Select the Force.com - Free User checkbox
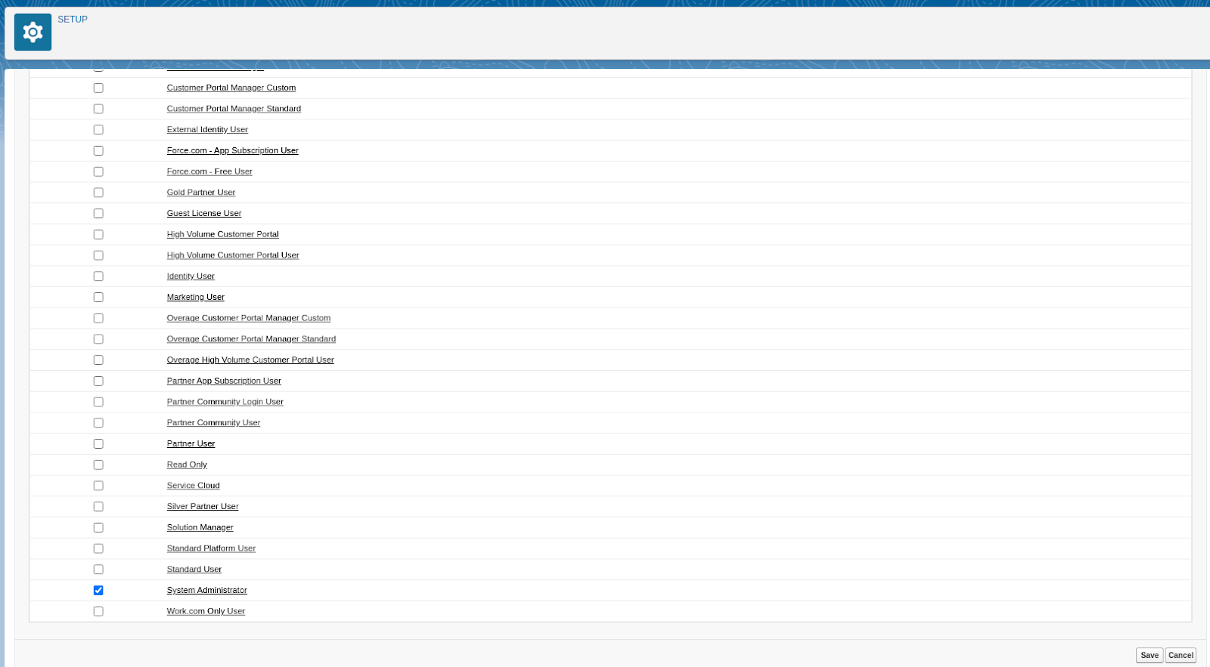 (x=98, y=171)
